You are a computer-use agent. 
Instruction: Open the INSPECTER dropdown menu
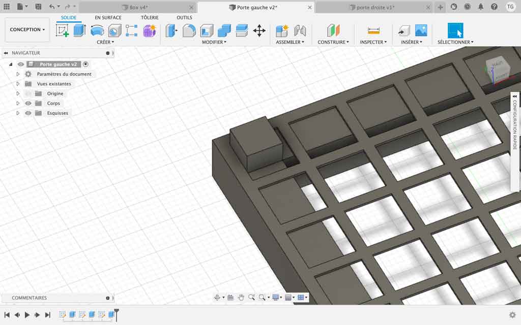click(x=373, y=42)
